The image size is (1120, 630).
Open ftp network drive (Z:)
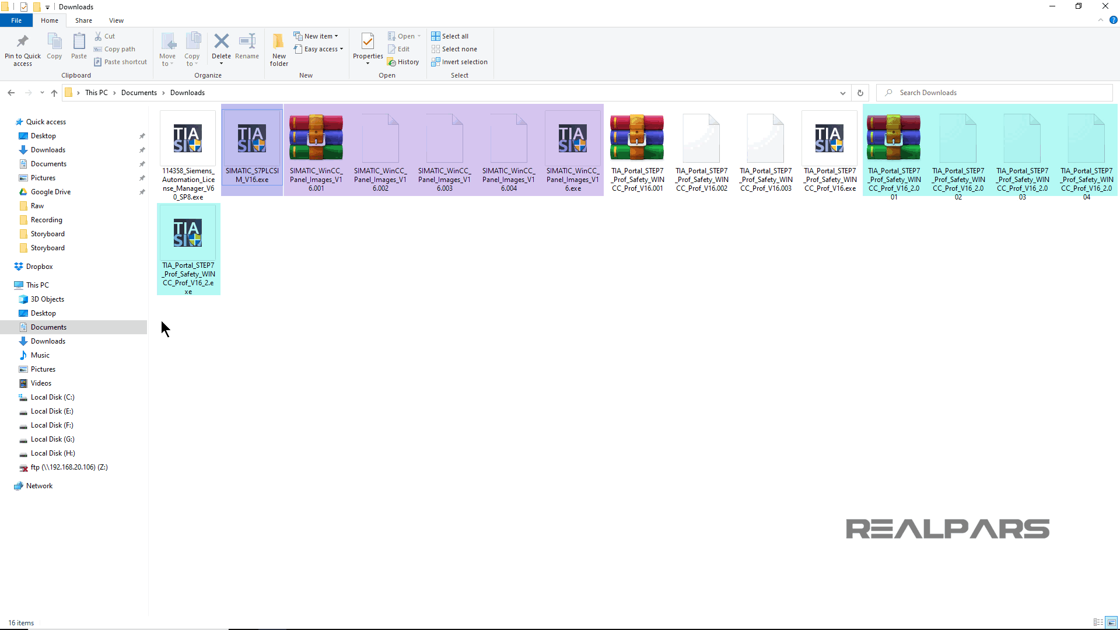pos(69,467)
